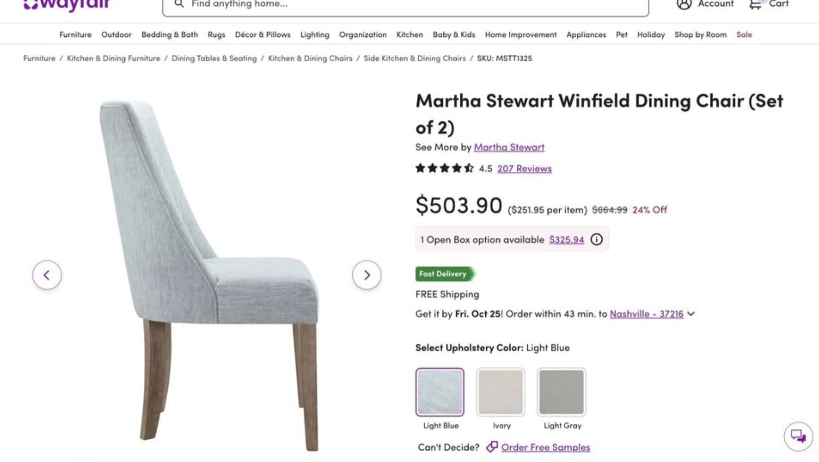Open the Furniture navigation menu
The image size is (819, 462).
click(75, 35)
